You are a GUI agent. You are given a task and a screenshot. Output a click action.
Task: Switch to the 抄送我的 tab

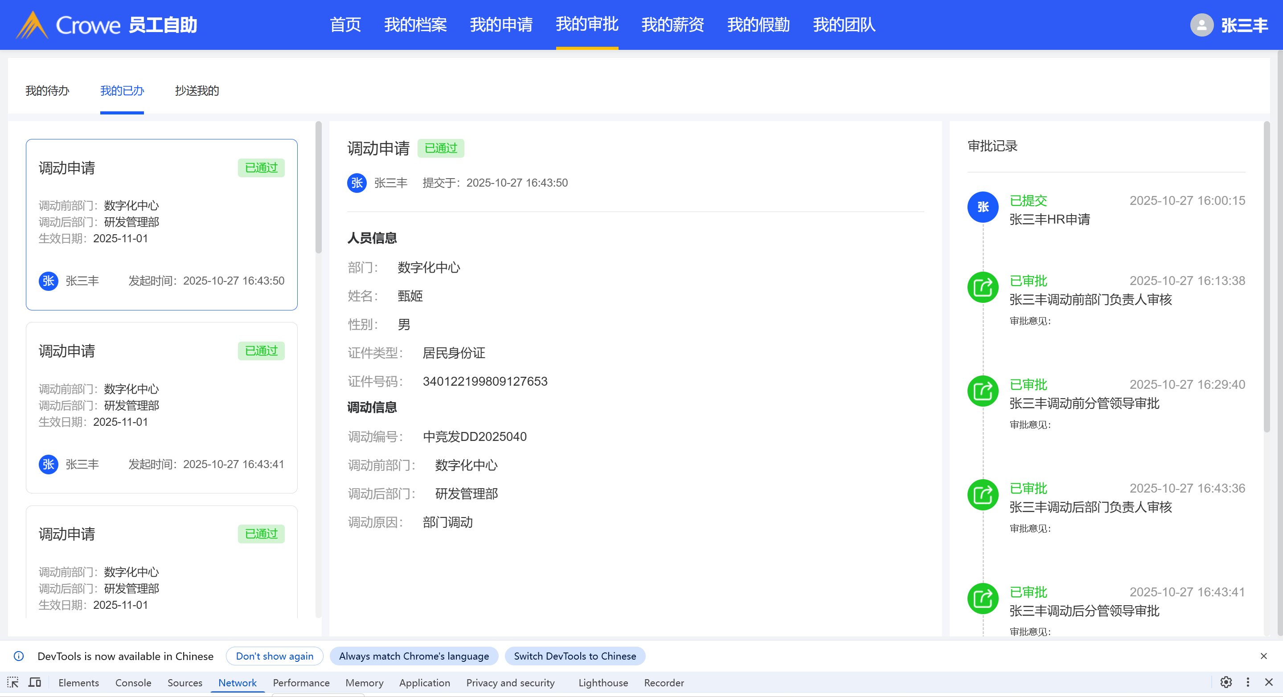[x=197, y=90]
